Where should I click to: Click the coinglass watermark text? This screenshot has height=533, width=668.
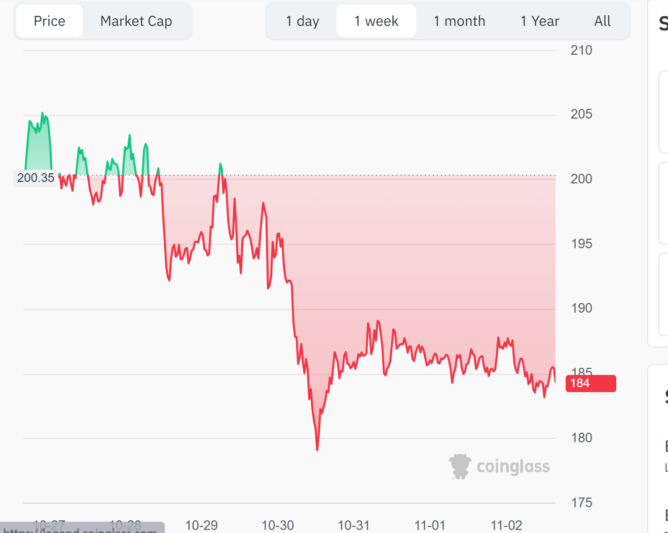click(513, 467)
